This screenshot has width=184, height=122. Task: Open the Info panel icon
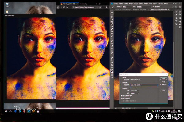(176, 21)
